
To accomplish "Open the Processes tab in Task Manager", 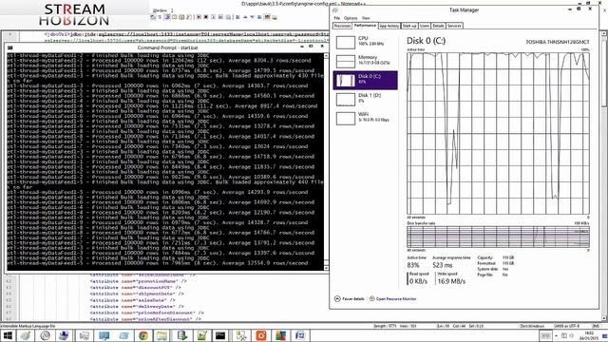I will (x=342, y=26).
